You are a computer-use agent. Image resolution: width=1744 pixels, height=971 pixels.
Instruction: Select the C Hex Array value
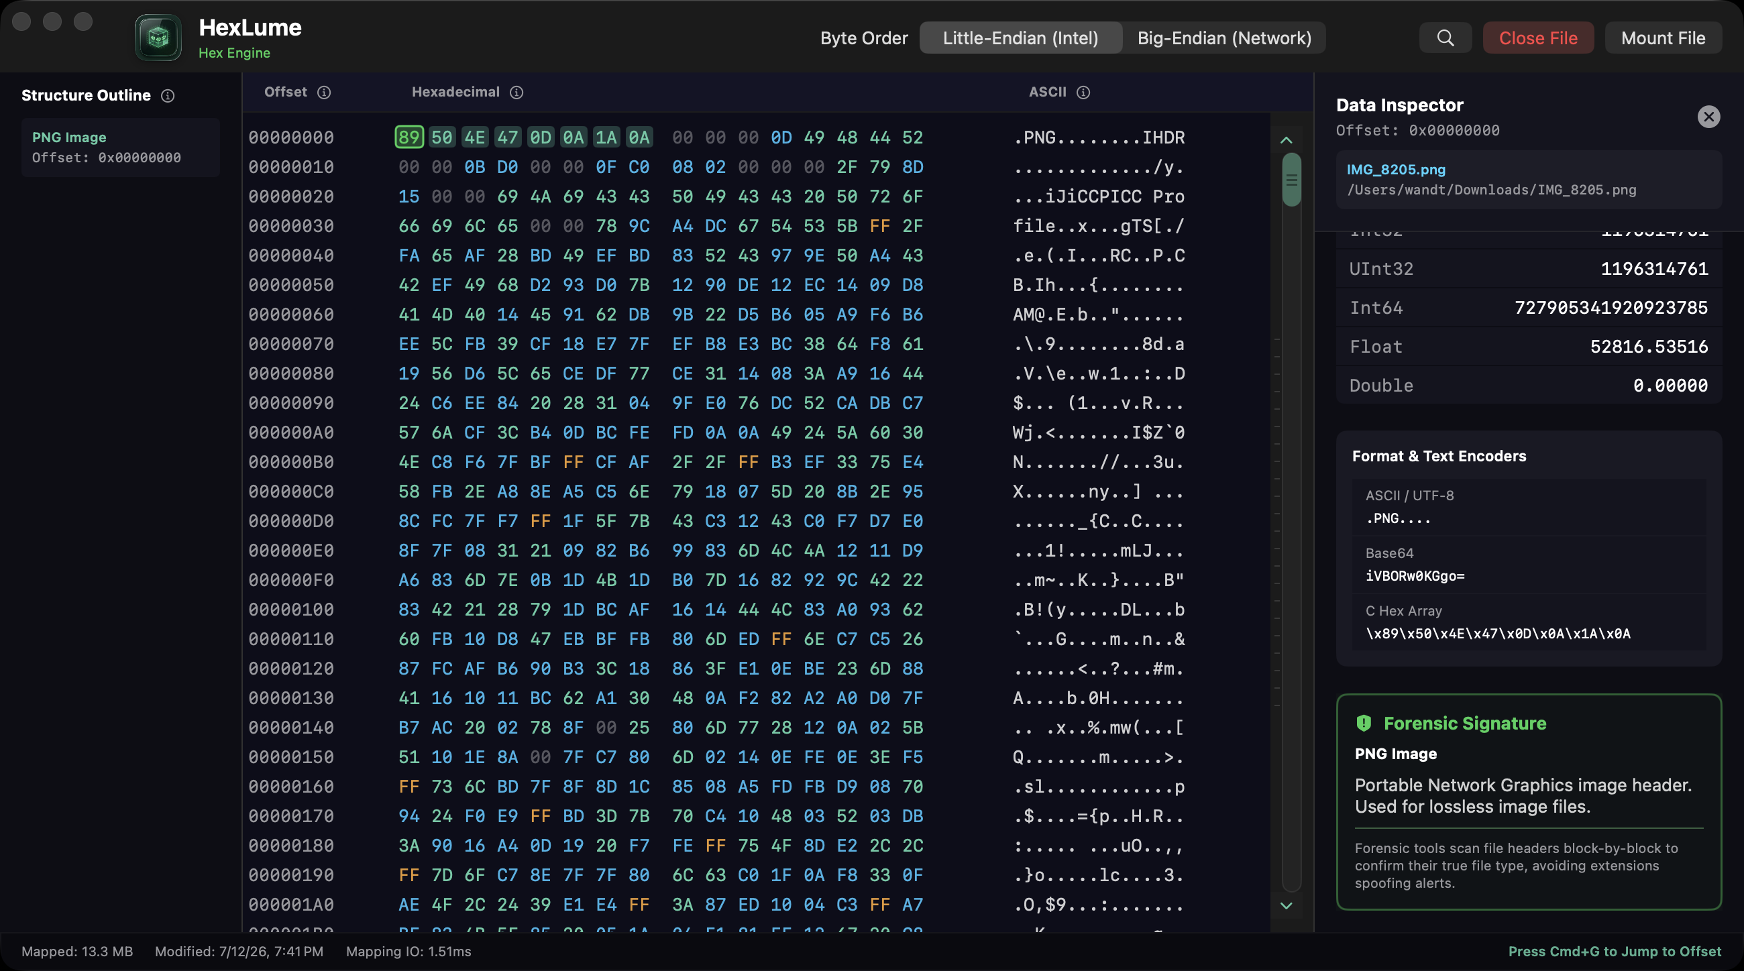tap(1498, 633)
